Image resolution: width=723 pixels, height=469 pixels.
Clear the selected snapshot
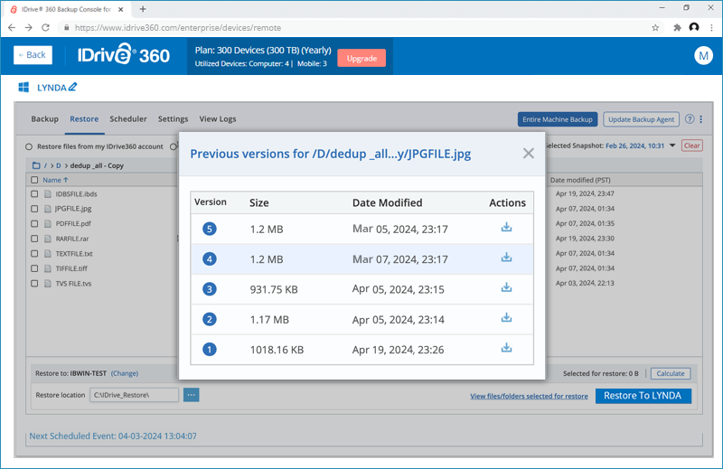pos(691,145)
